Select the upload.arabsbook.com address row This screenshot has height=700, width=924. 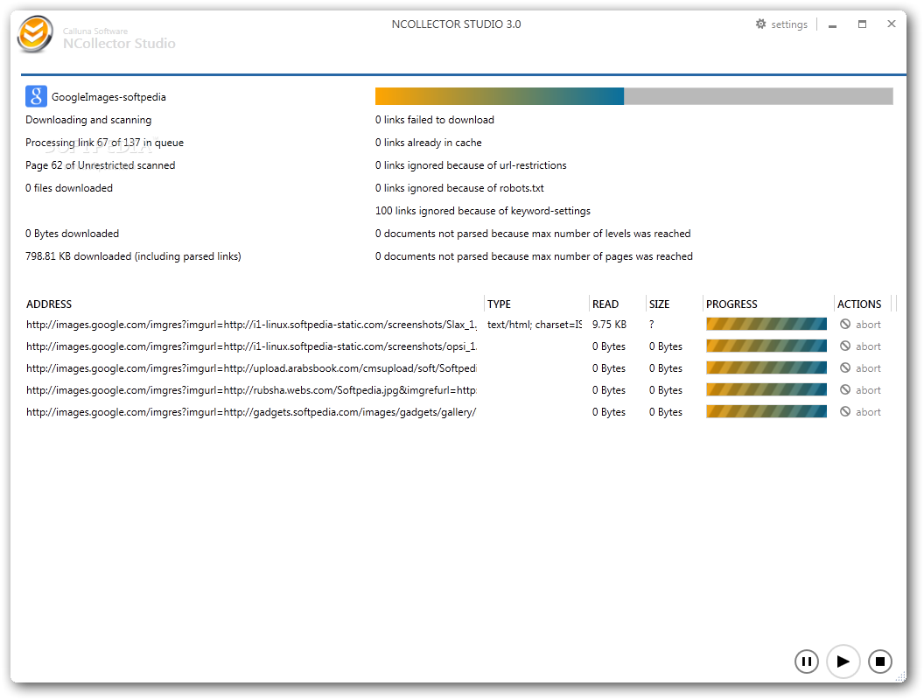pyautogui.click(x=251, y=368)
